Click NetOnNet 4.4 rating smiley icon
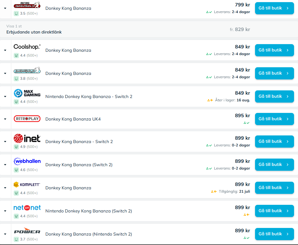 [x=16, y=216]
